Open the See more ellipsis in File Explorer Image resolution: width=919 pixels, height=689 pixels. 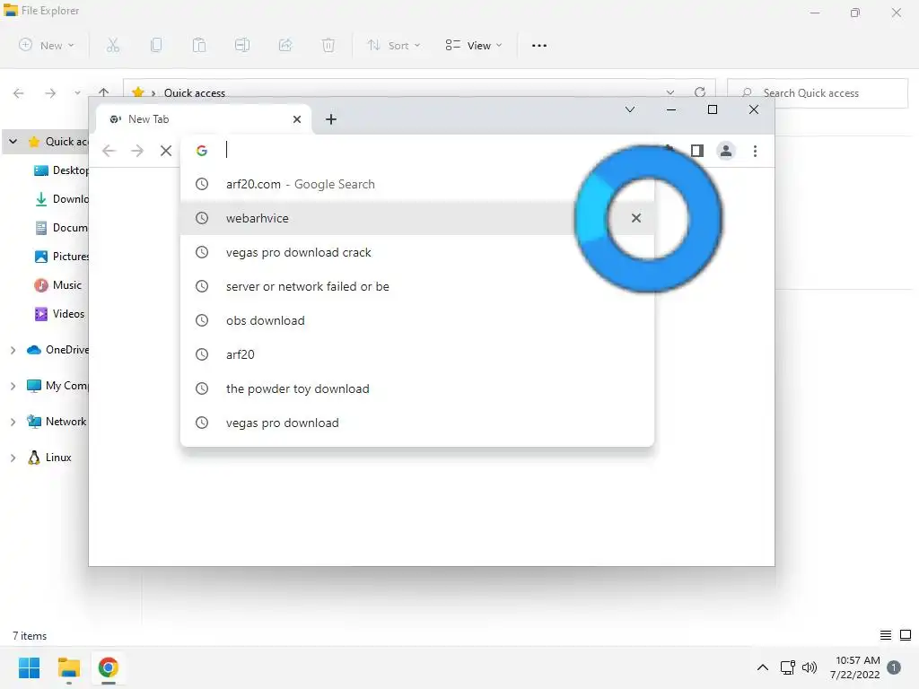click(x=539, y=45)
